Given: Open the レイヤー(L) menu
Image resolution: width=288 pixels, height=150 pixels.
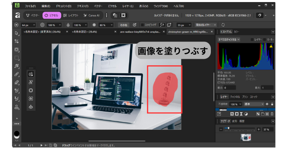Looking at the screenshot, I should click(128, 6).
